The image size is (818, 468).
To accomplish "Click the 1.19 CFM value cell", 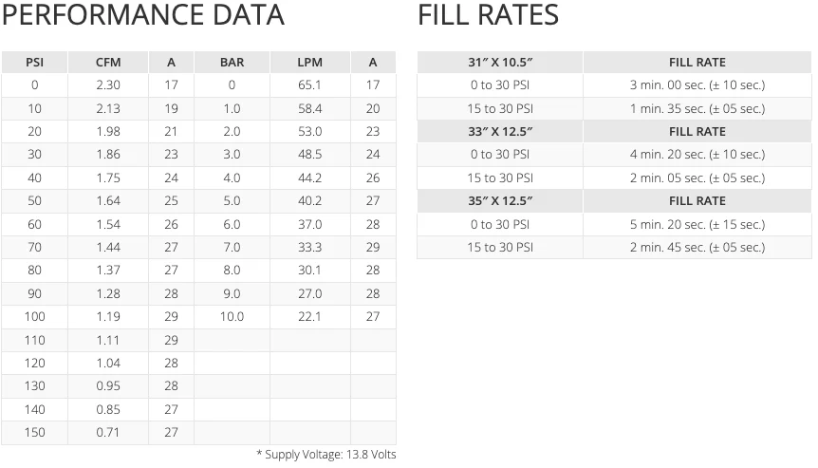I will click(108, 317).
